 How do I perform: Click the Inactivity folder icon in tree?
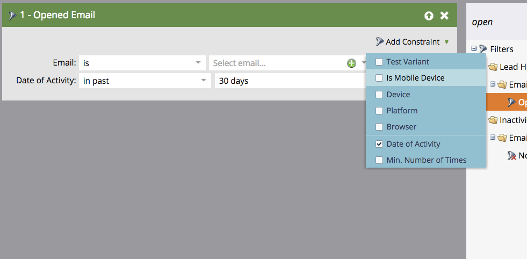coord(493,120)
